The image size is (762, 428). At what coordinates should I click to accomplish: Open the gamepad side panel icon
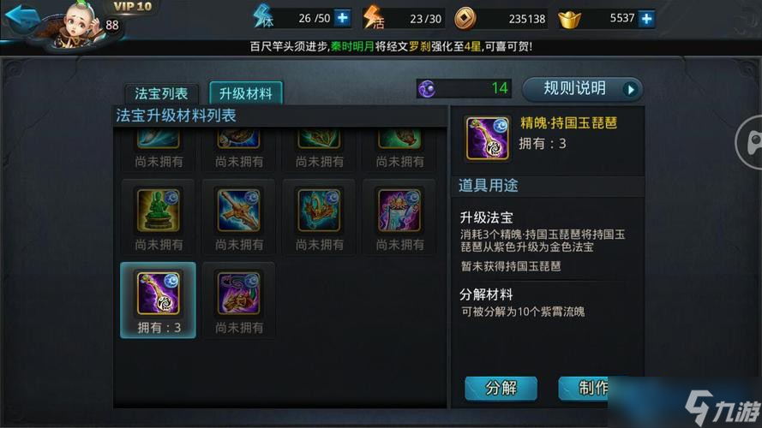[749, 142]
